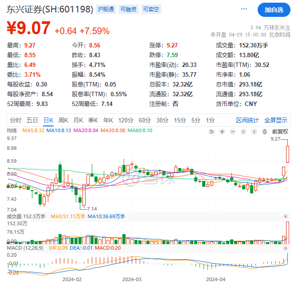The height and width of the screenshot is (286, 302).
Task: Switch to the 分时 intraday tab
Action: coord(15,120)
